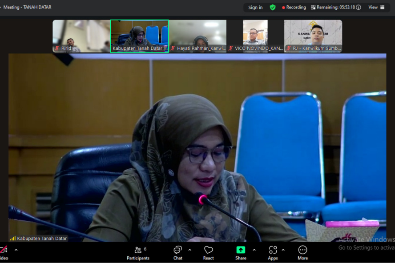
Task: Click the red Recording indicator
Action: pyautogui.click(x=294, y=8)
